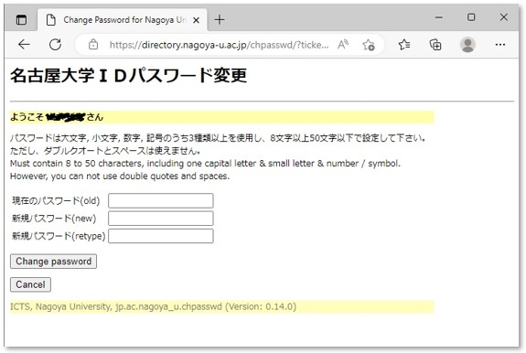Open the Settings and more menu
This screenshot has height=353, width=526.
click(500, 44)
